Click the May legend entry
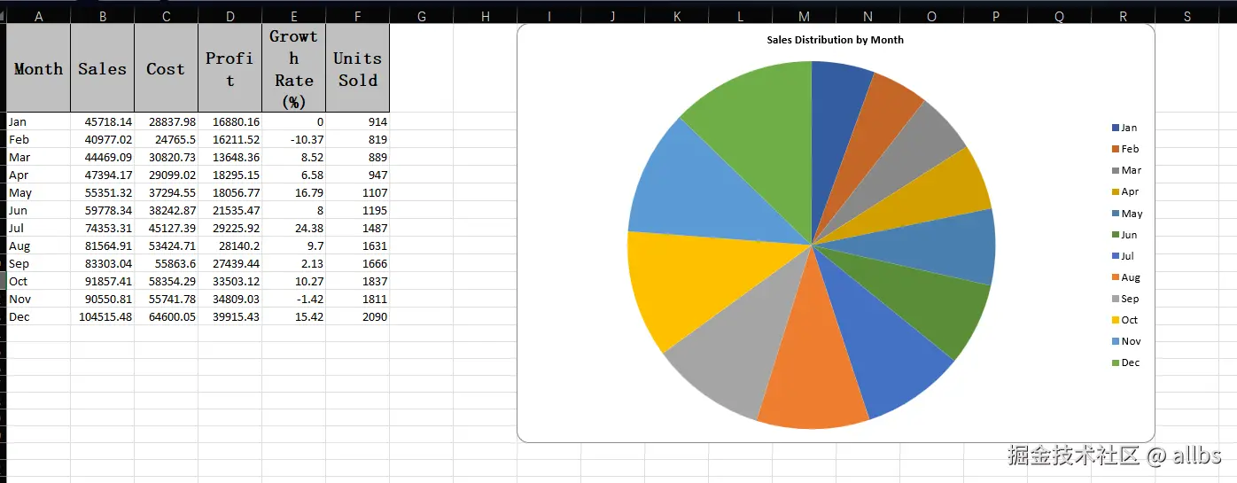The image size is (1237, 483). pos(1127,214)
